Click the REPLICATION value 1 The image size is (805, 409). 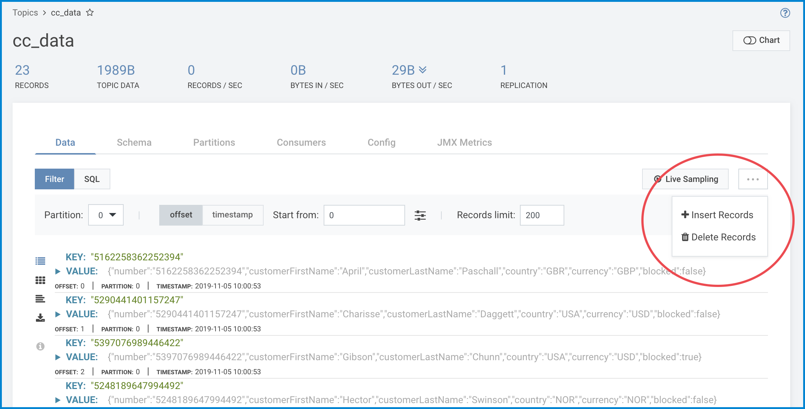pos(504,70)
